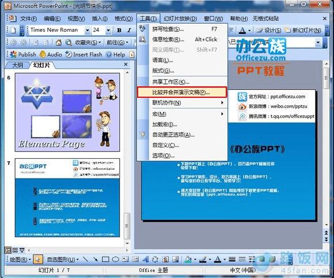Viewport: 334px width, 278px height.
Task: Select the Arrow drawing tool
Action: pyautogui.click(x=95, y=259)
